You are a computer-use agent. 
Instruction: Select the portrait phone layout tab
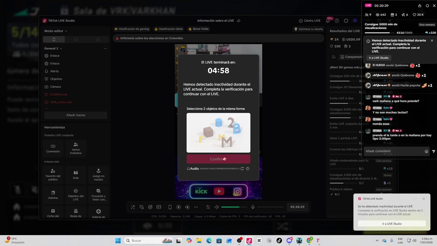[x=54, y=39]
